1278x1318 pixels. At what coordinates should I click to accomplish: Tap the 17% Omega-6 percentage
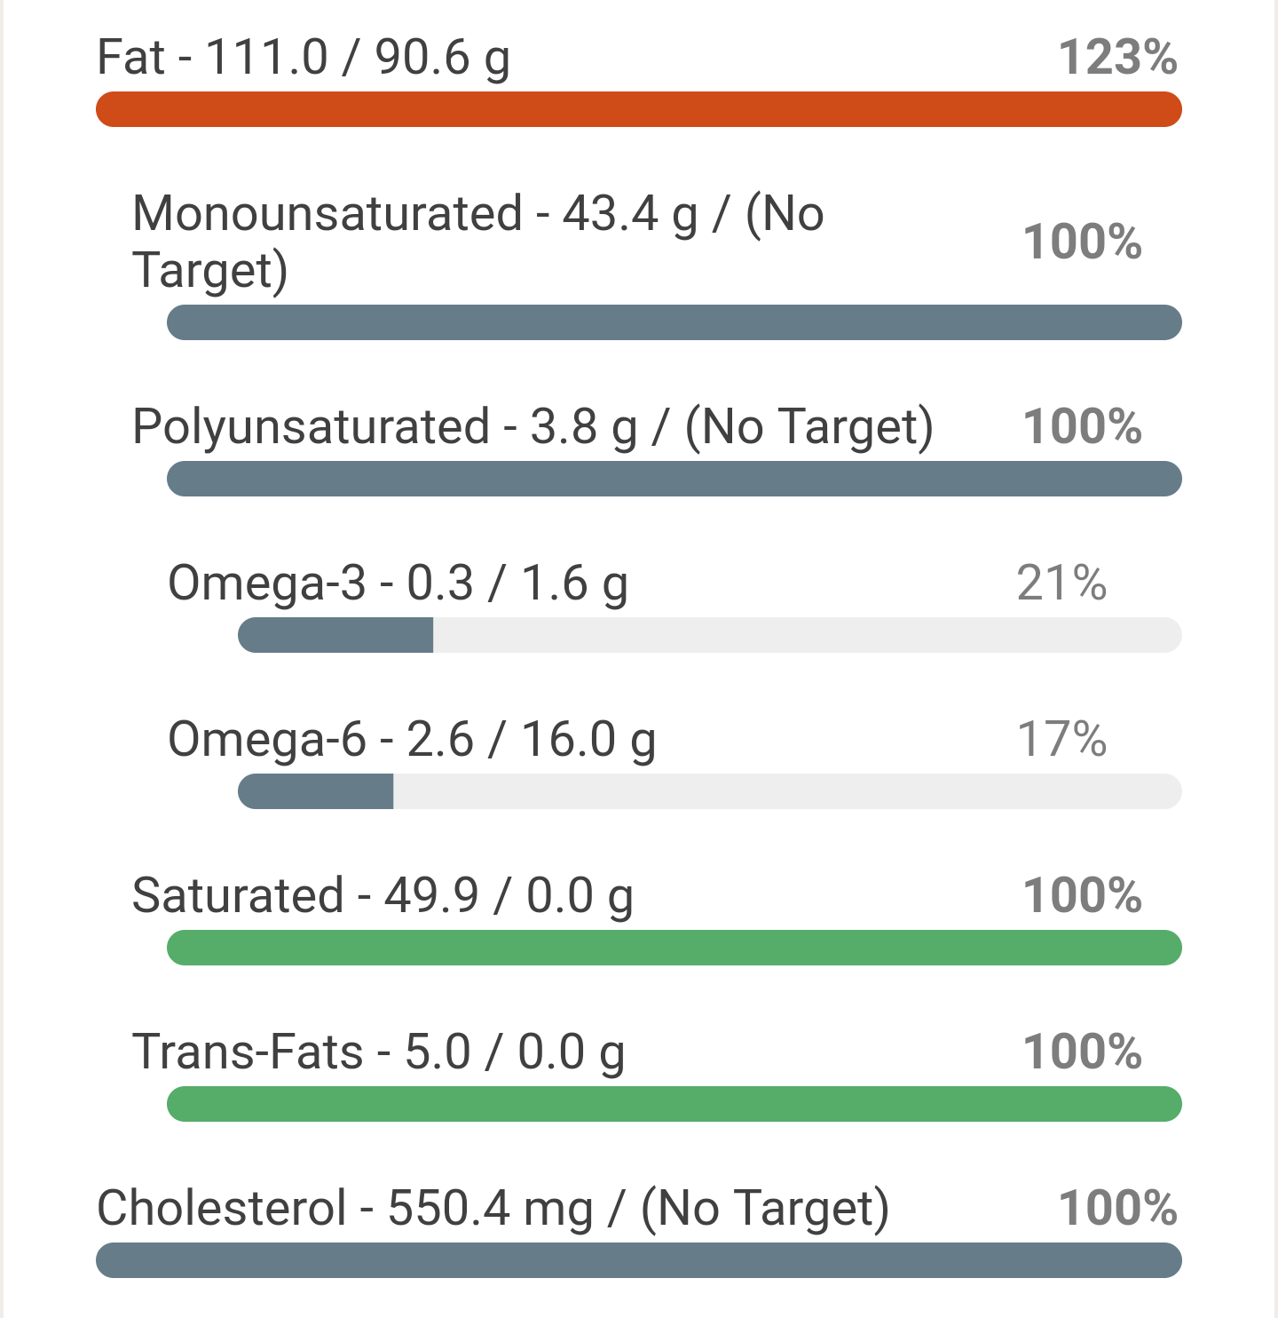coord(1062,740)
